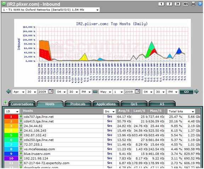Image resolution: width=204 pixels, height=169 pixels.
Task: Click the yellow rank 4 color swatch
Action: (x=11, y=131)
